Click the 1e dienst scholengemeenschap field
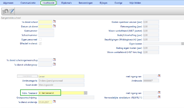The width and height of the screenshot is (184, 108). [x=45, y=60]
